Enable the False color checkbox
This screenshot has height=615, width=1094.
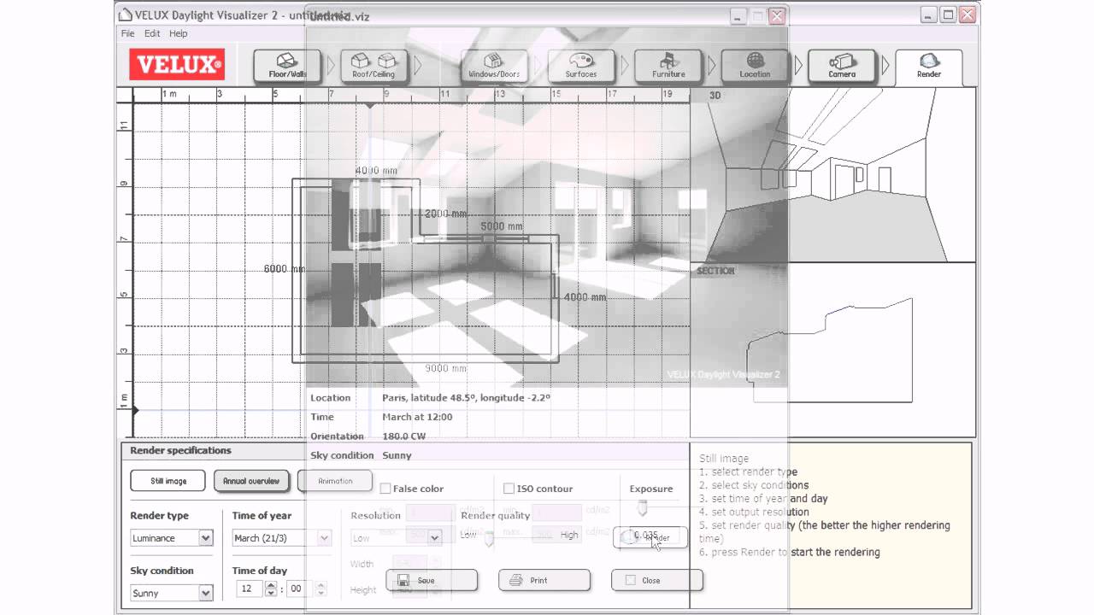(x=385, y=489)
